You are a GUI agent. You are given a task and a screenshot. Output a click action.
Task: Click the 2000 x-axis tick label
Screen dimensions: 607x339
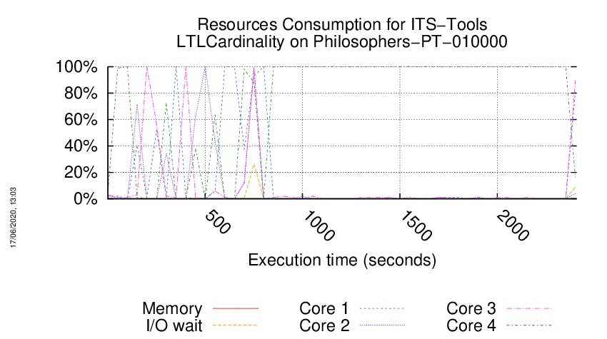pos(513,226)
